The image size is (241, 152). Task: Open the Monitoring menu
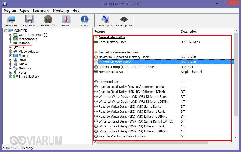pos(61,11)
